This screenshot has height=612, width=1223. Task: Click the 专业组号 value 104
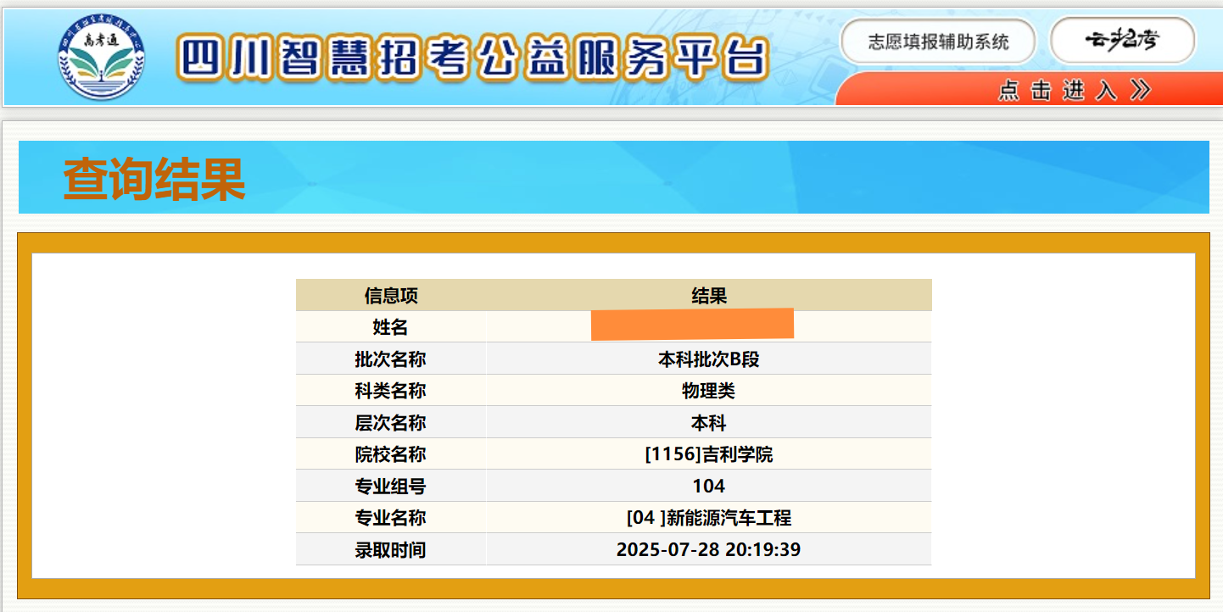point(708,486)
